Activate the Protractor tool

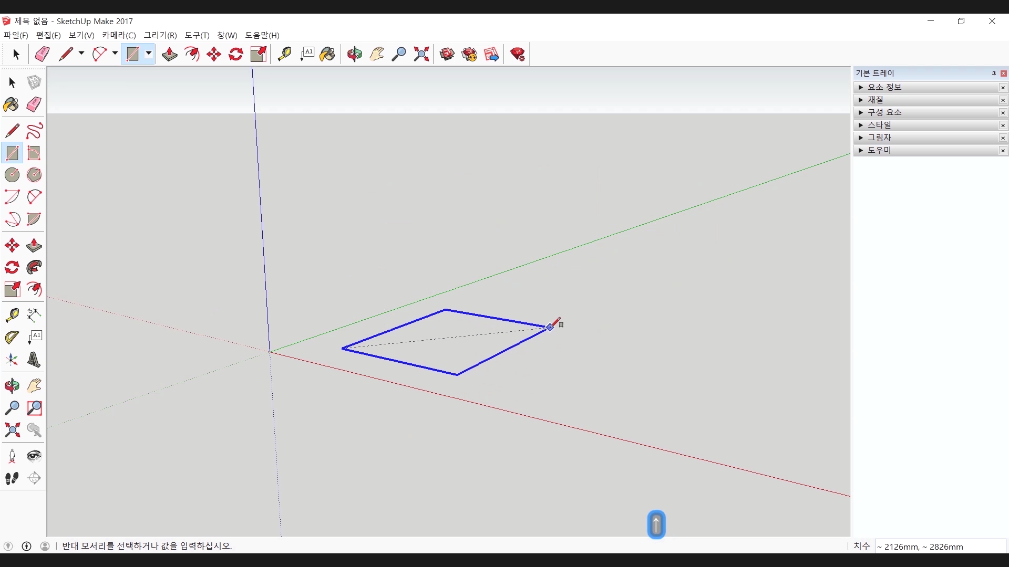tap(12, 337)
